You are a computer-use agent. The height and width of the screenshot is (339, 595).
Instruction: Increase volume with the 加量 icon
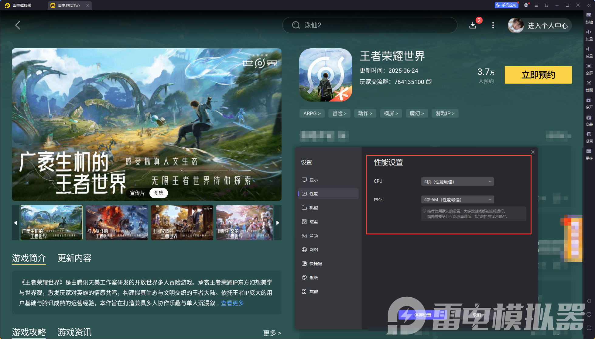pyautogui.click(x=589, y=35)
